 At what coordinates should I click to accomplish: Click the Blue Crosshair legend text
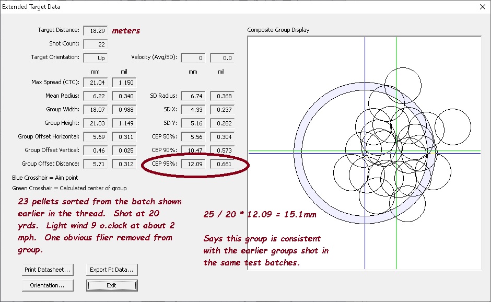[45, 178]
